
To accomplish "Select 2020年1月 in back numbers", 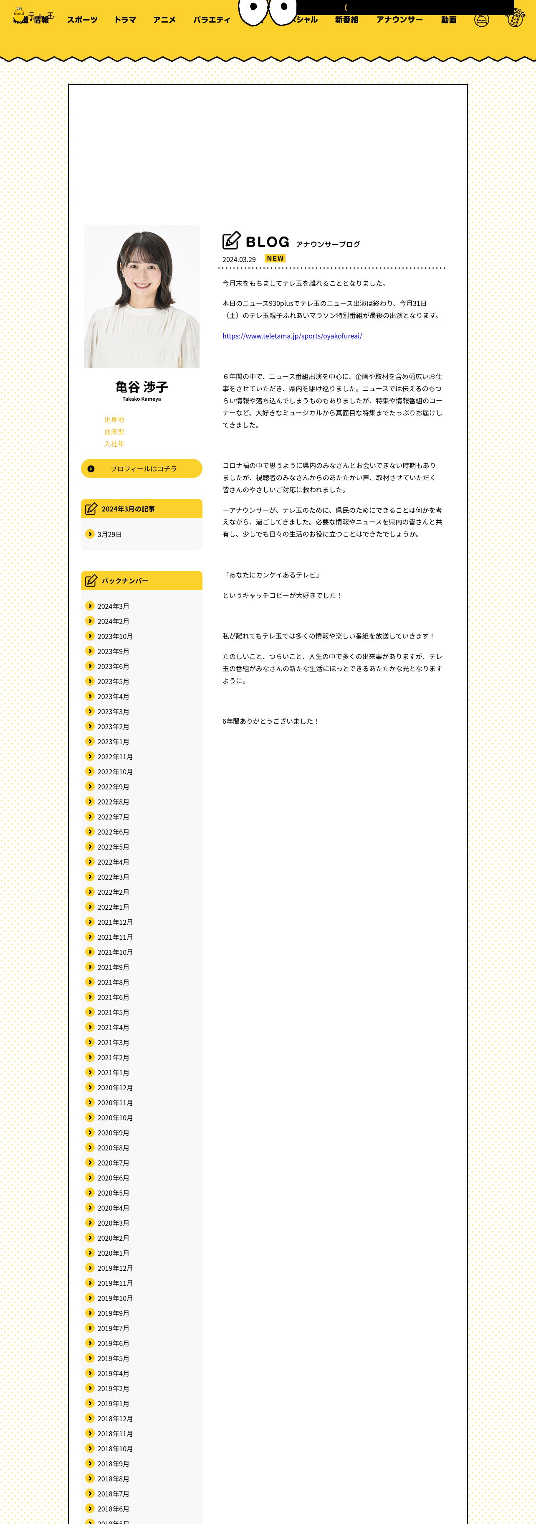I will coord(113,1253).
